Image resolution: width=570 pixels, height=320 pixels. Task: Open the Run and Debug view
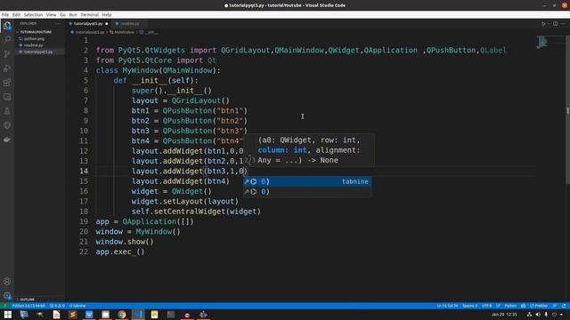coord(7,68)
